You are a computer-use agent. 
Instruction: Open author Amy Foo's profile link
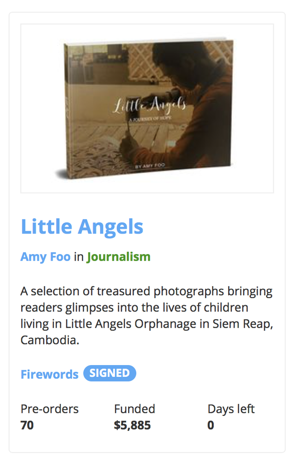tap(45, 257)
